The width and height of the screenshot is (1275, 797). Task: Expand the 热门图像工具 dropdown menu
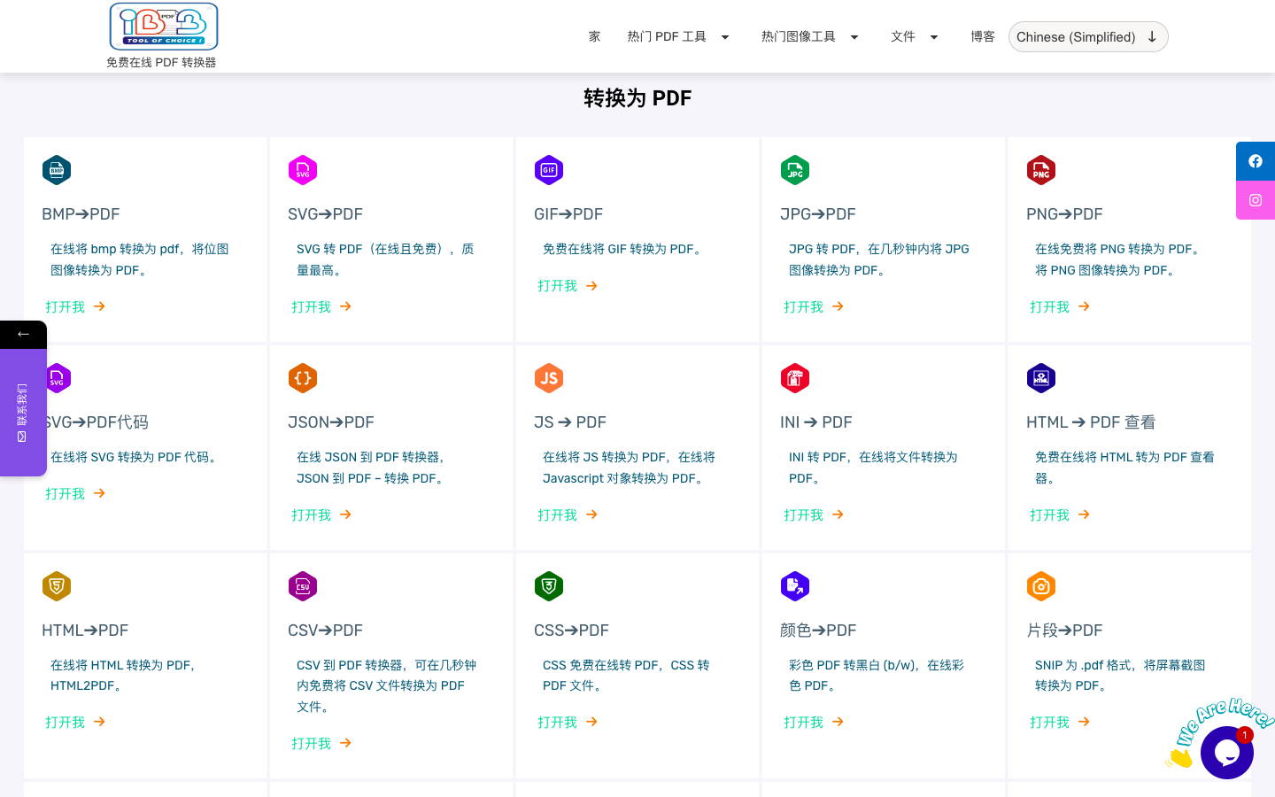click(809, 37)
